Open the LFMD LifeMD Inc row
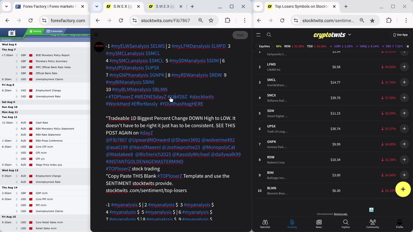Viewport: 413px width, 232px height. point(332,67)
